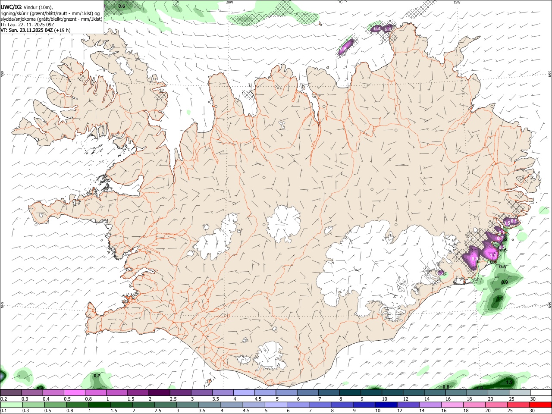
Task: Click the '0.1' label in the lower legend row
Action: tap(3, 411)
